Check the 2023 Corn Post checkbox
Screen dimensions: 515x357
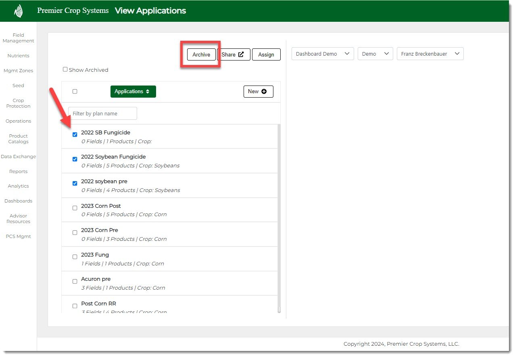point(75,208)
